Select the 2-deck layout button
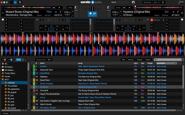Image resolution: width=185 pixels, height=115 pixels. pyautogui.click(x=15, y=2)
